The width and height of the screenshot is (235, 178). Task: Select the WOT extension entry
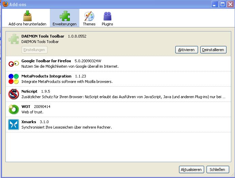click(x=118, y=109)
